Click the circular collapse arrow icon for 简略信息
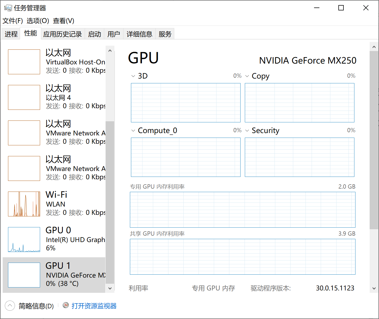The width and height of the screenshot is (379, 319). pyautogui.click(x=10, y=306)
